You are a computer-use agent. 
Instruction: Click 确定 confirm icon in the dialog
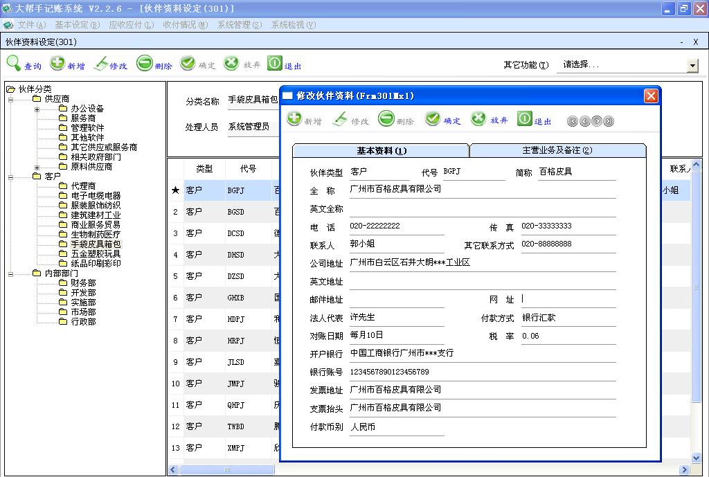[x=432, y=119]
